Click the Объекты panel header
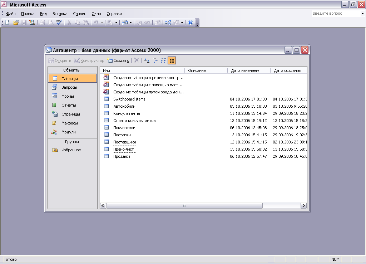This screenshot has width=366, height=264. pyautogui.click(x=72, y=70)
